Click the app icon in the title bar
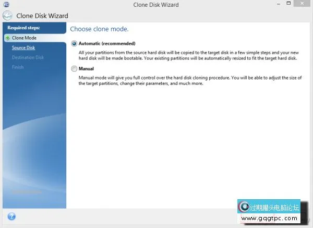The width and height of the screenshot is (313, 228). 6,5
